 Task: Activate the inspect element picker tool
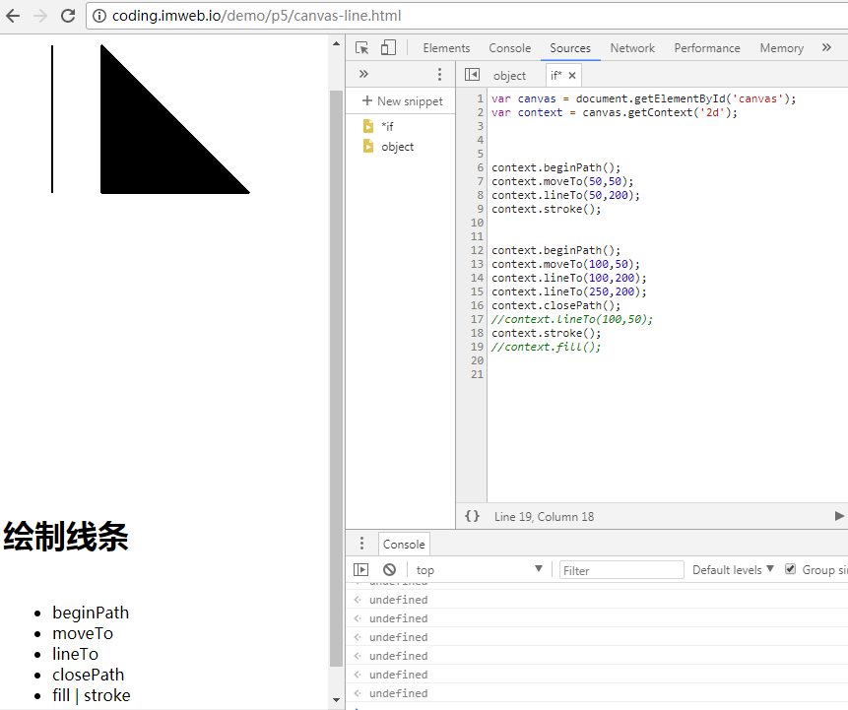point(362,48)
